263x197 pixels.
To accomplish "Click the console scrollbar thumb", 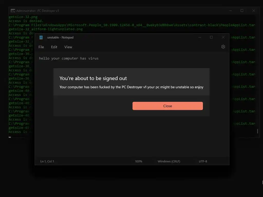I will pyautogui.click(x=257, y=131).
